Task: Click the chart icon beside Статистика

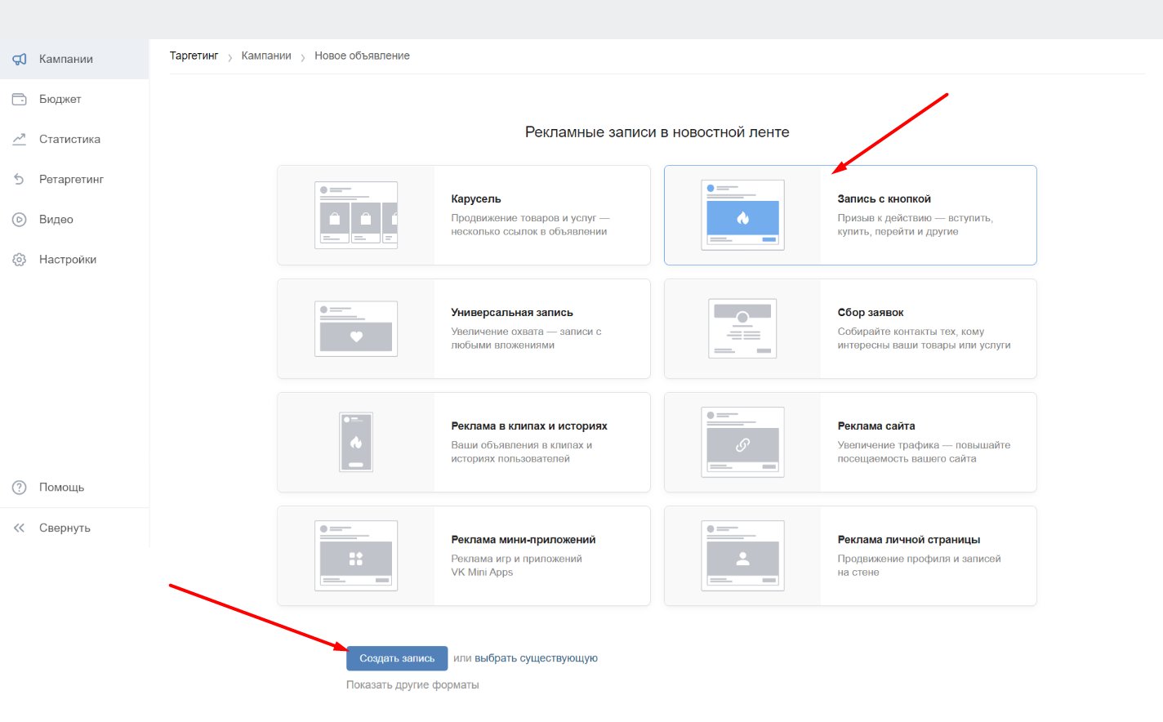Action: click(20, 139)
